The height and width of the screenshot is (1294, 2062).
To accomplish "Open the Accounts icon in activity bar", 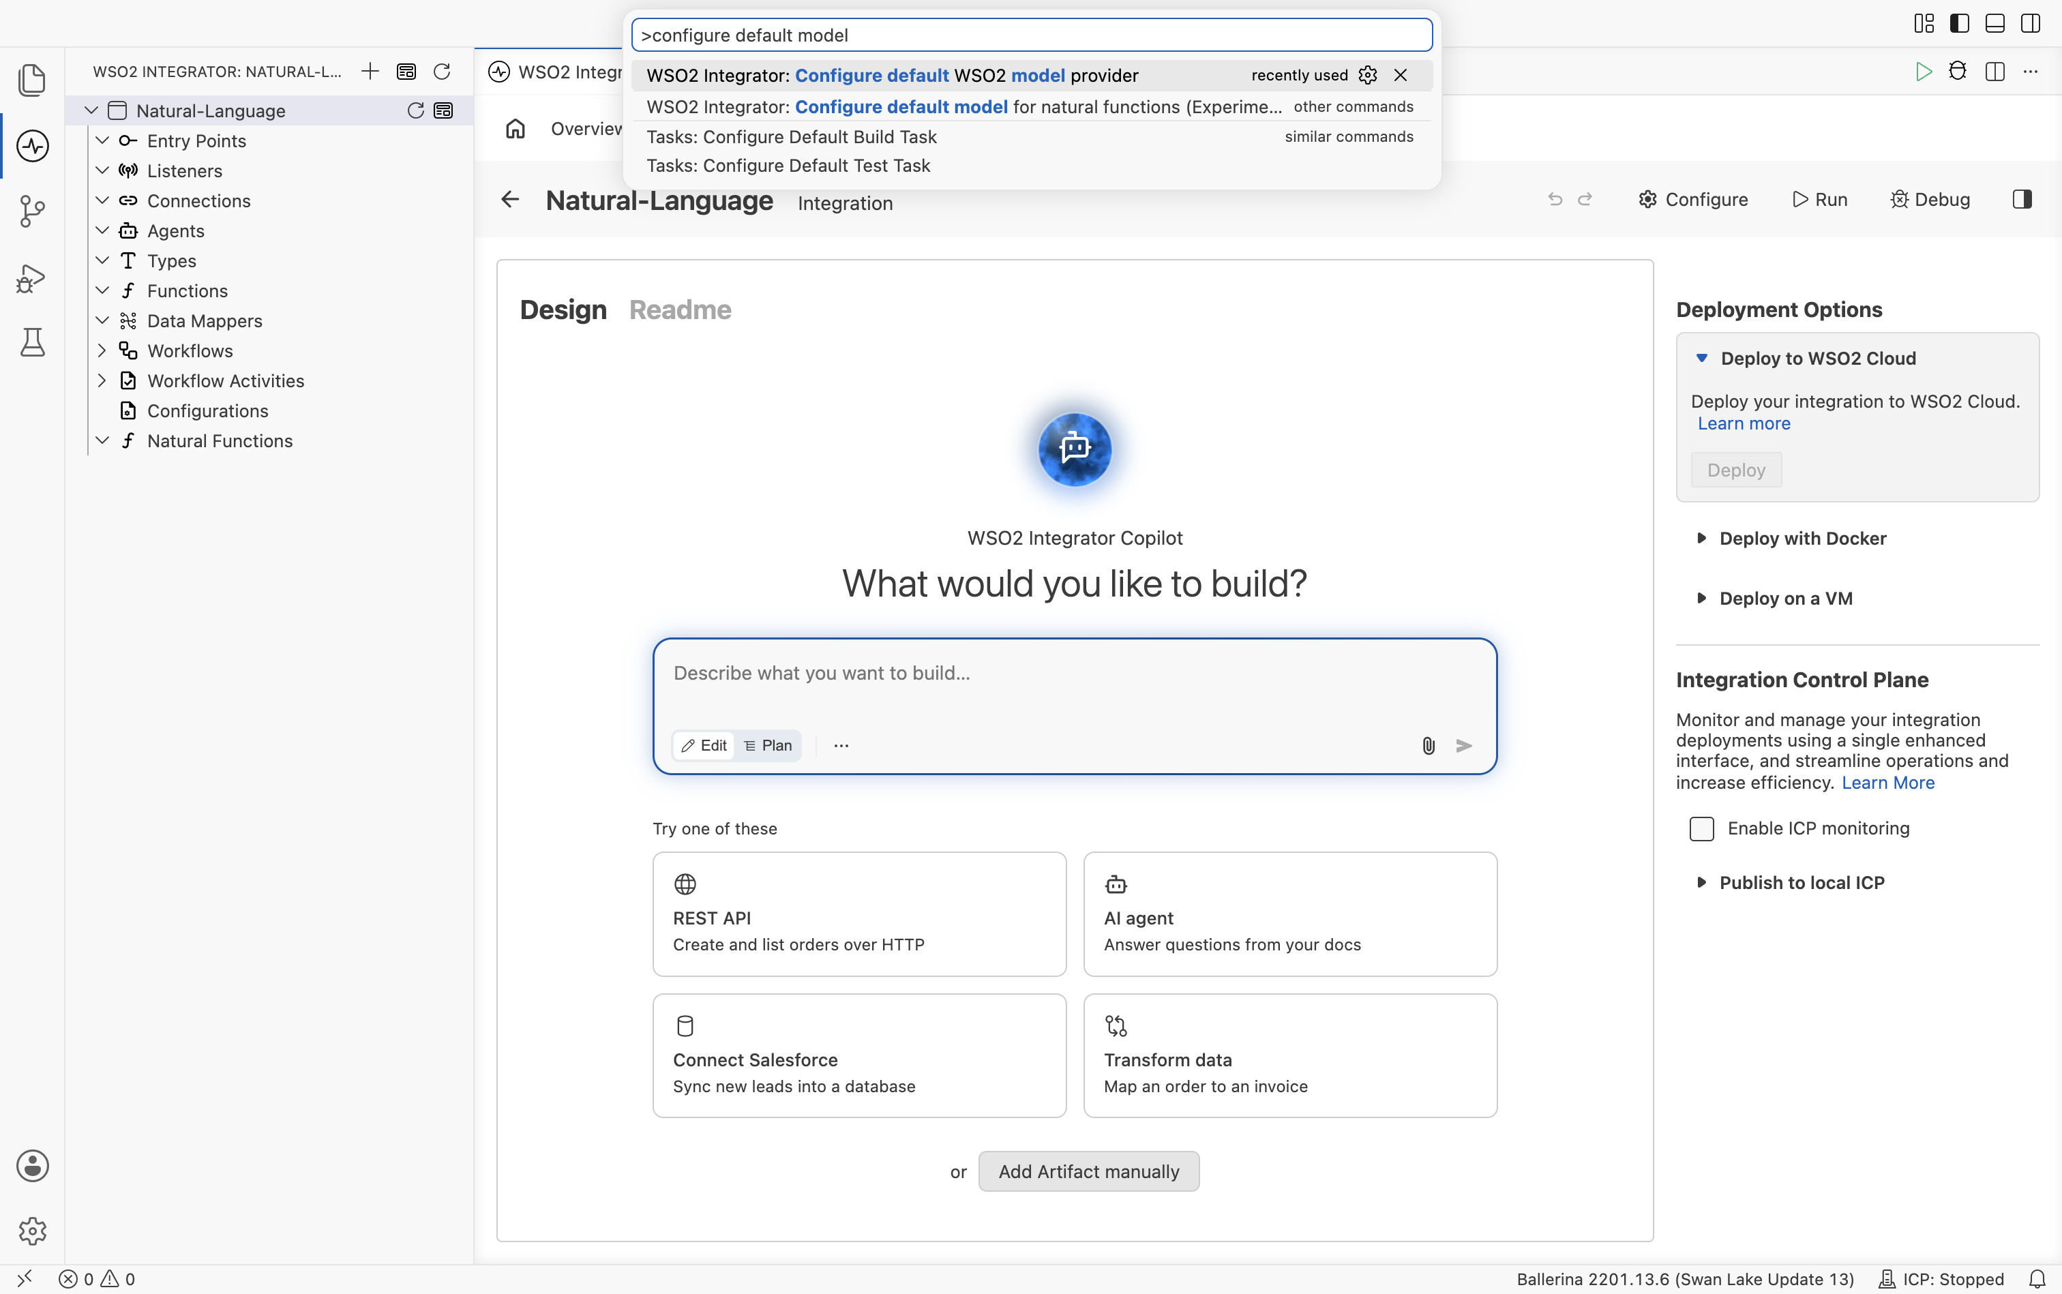I will pyautogui.click(x=33, y=1166).
